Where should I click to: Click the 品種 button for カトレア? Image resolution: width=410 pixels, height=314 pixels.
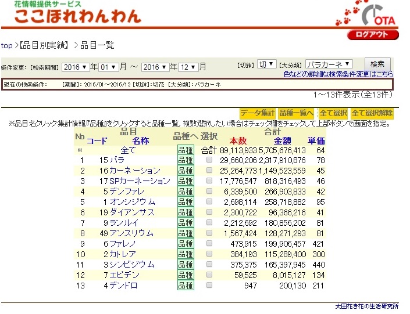[x=186, y=254]
